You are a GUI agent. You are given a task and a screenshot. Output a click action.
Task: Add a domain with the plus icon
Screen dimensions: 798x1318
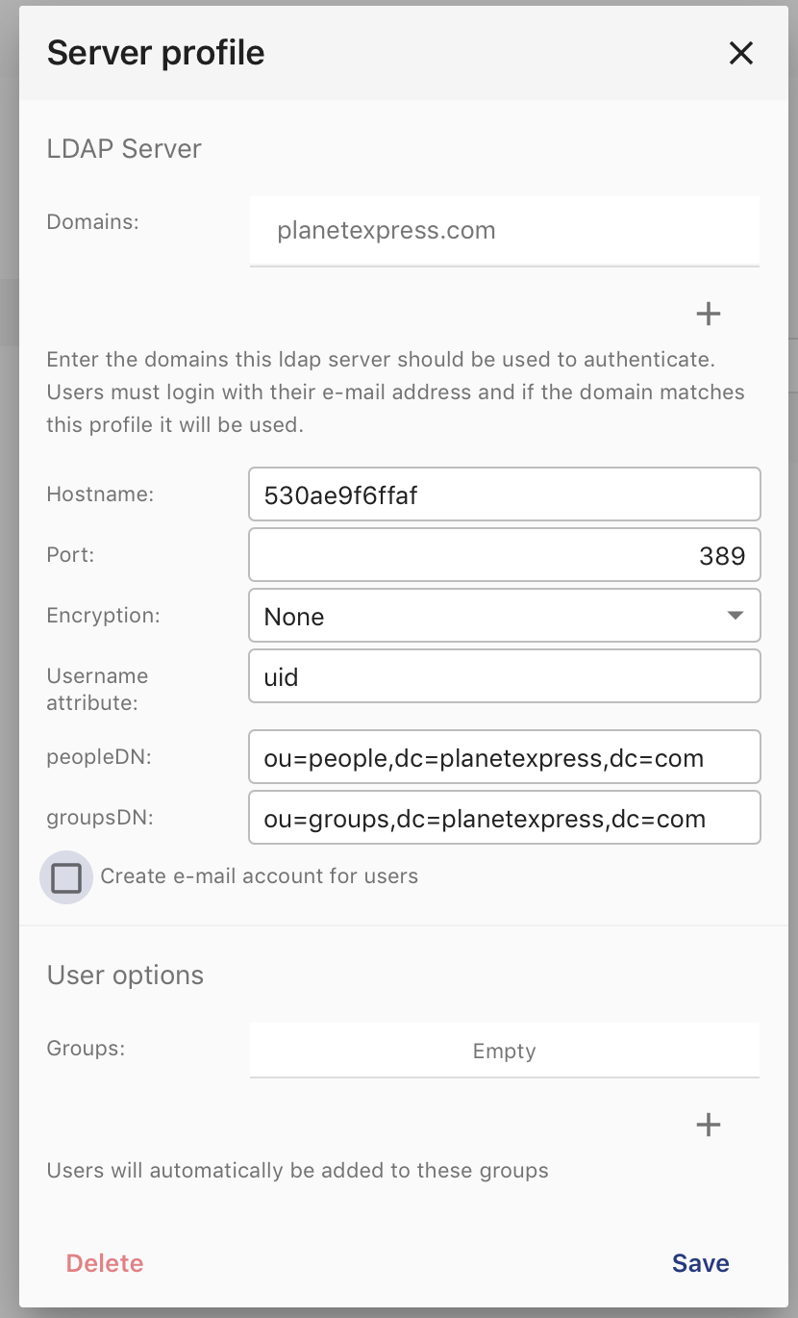click(708, 314)
